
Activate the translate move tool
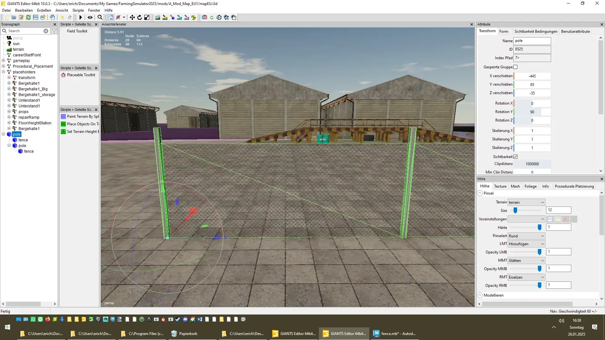point(132,18)
